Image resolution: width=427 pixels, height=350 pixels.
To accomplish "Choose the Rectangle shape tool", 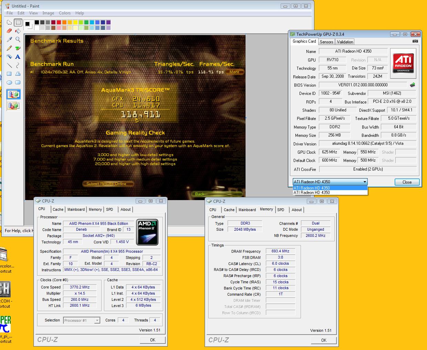I will pyautogui.click(x=9, y=74).
